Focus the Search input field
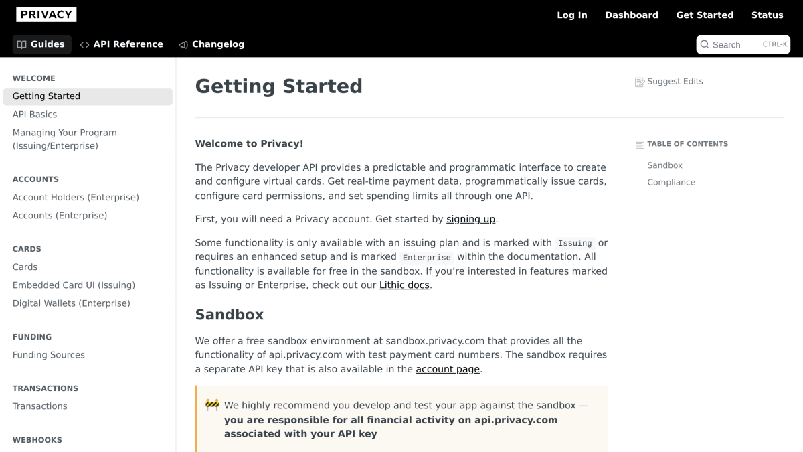 (x=743, y=44)
